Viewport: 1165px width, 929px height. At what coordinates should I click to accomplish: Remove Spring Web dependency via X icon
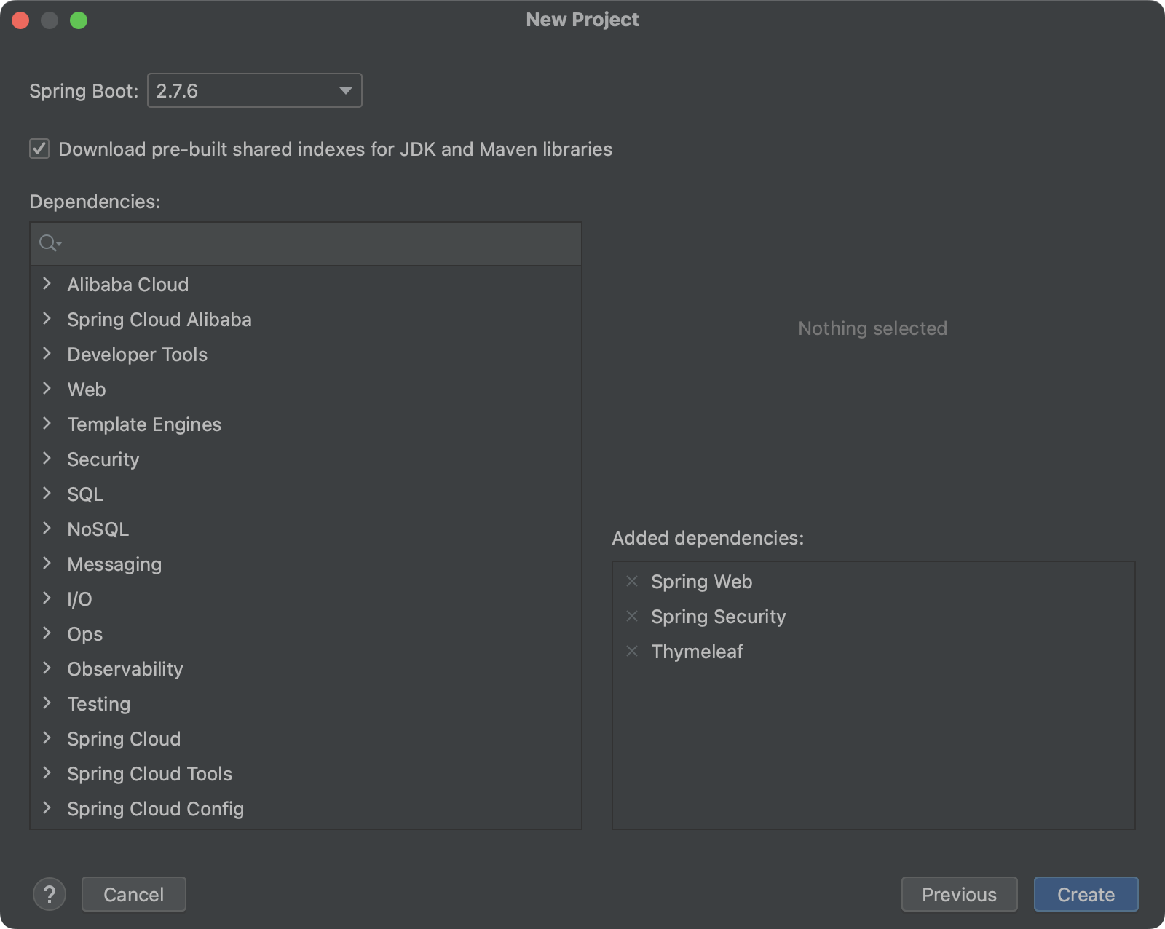tap(632, 581)
